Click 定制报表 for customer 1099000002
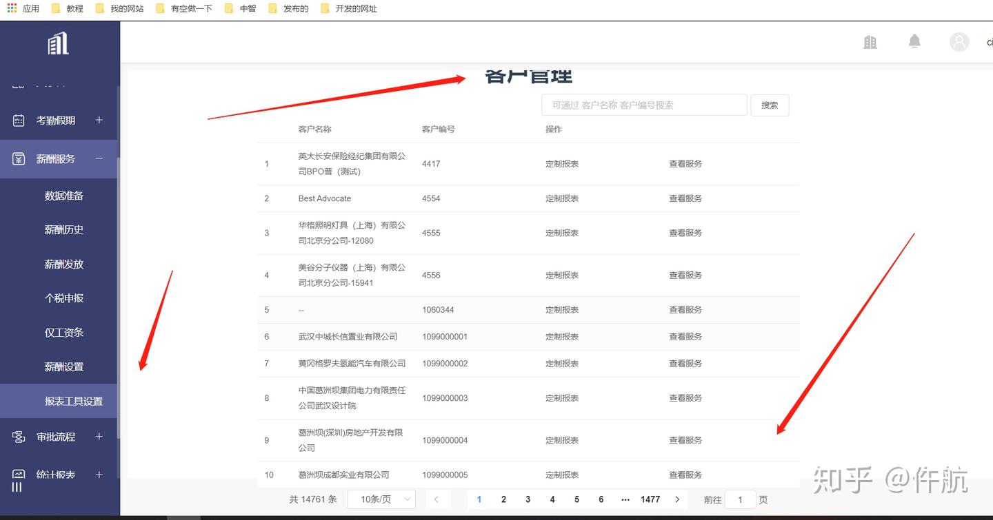The image size is (993, 520). point(562,364)
